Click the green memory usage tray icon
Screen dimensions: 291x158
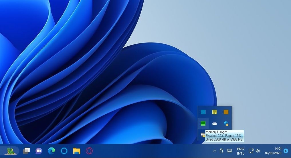[203, 123]
